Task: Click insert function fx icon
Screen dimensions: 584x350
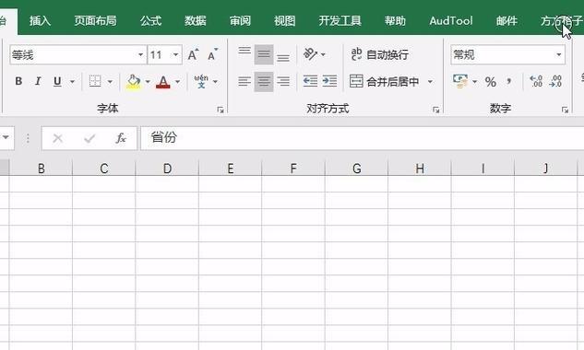Action: [121, 138]
